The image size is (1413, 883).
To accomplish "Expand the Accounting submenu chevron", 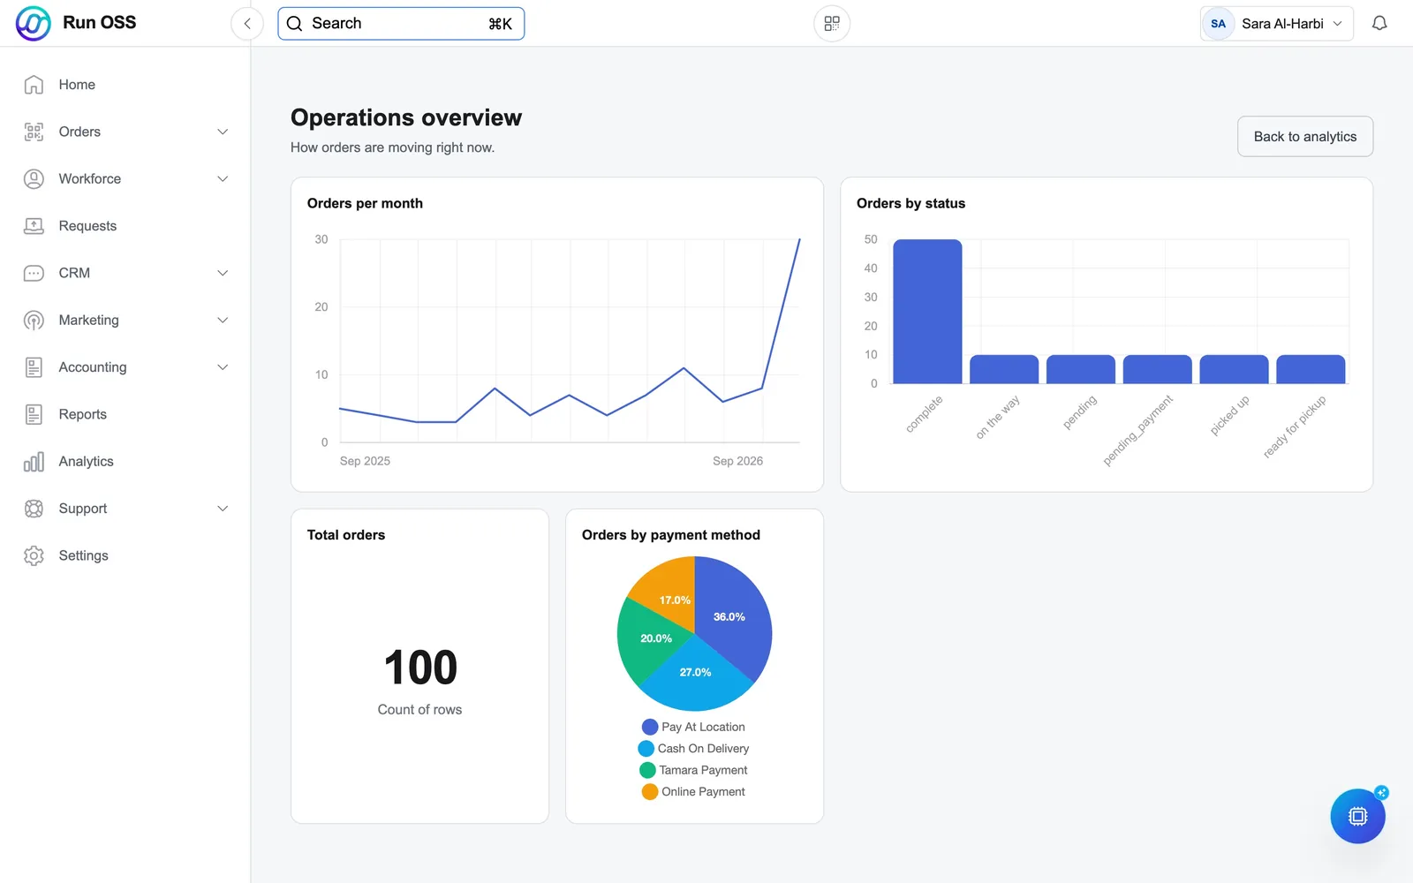I will (223, 367).
